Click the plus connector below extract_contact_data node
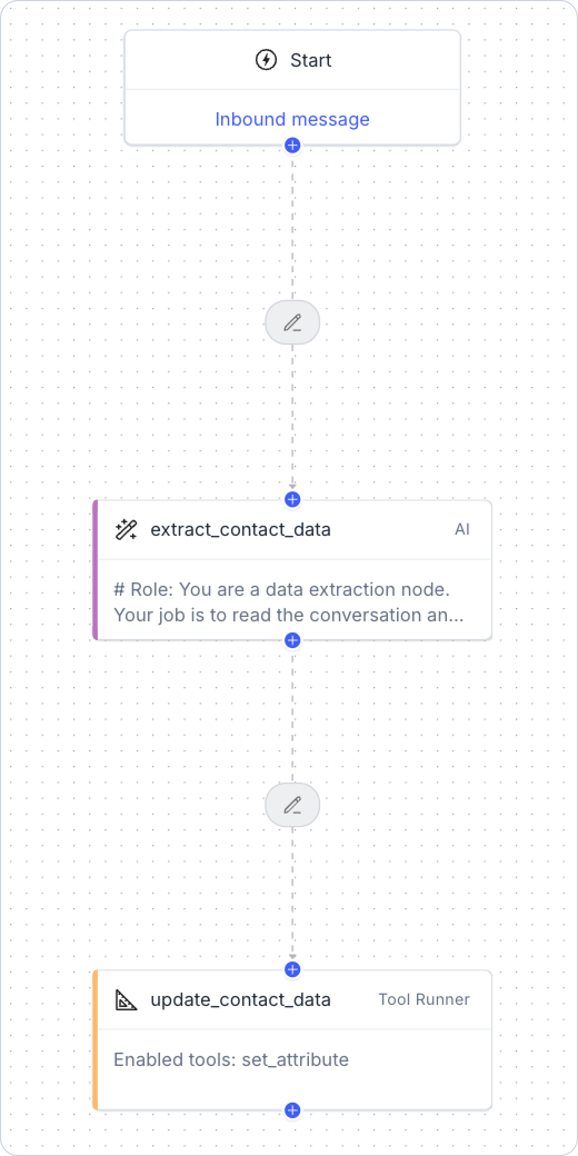Screen dimensions: 578x1156 292,640
